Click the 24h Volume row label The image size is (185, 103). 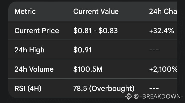tap(34, 69)
